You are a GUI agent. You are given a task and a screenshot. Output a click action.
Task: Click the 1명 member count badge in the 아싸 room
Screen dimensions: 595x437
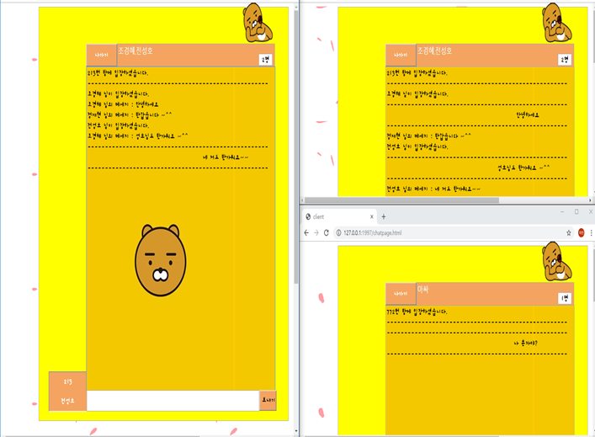(x=565, y=298)
